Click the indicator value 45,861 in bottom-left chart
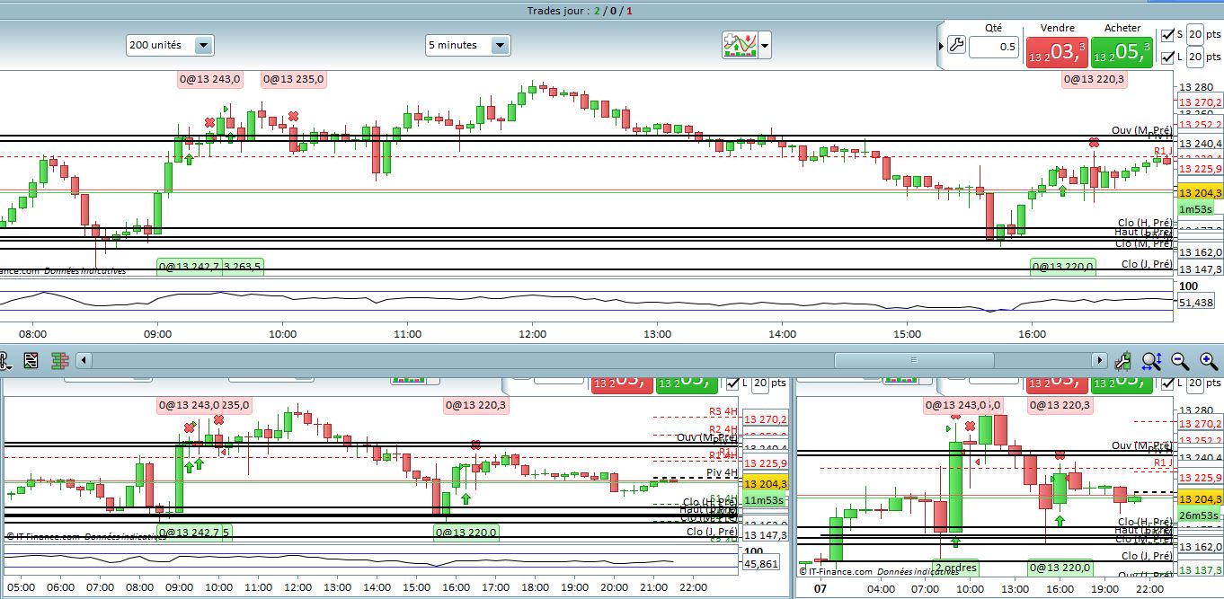 (763, 564)
